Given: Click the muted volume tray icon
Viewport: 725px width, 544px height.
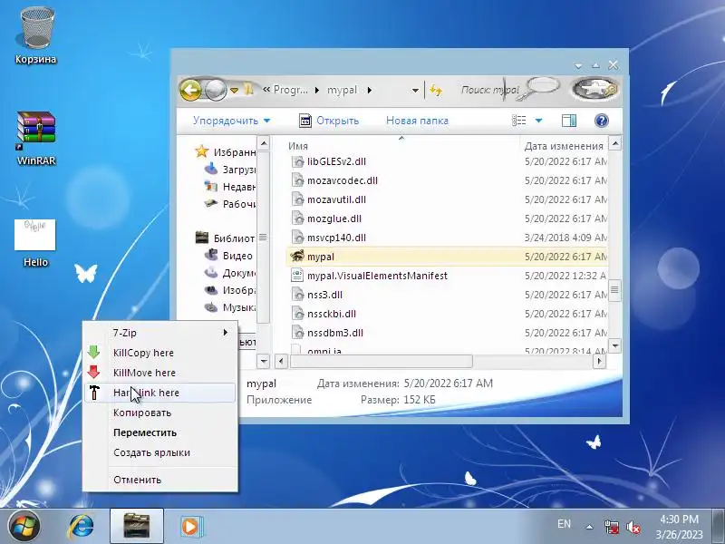Looking at the screenshot, I should coord(633,527).
